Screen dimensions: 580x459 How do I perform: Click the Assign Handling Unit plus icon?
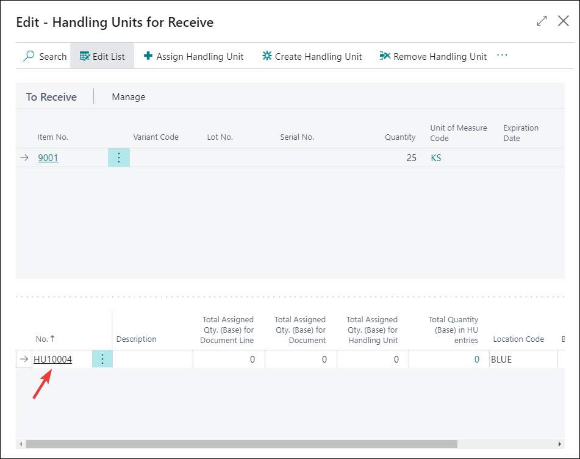[x=148, y=56]
